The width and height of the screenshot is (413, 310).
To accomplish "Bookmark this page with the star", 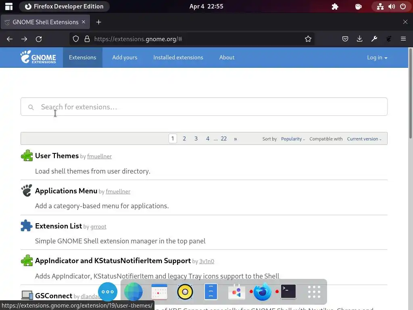I will (308, 39).
